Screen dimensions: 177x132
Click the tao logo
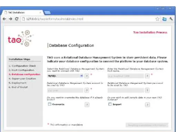[21, 38]
